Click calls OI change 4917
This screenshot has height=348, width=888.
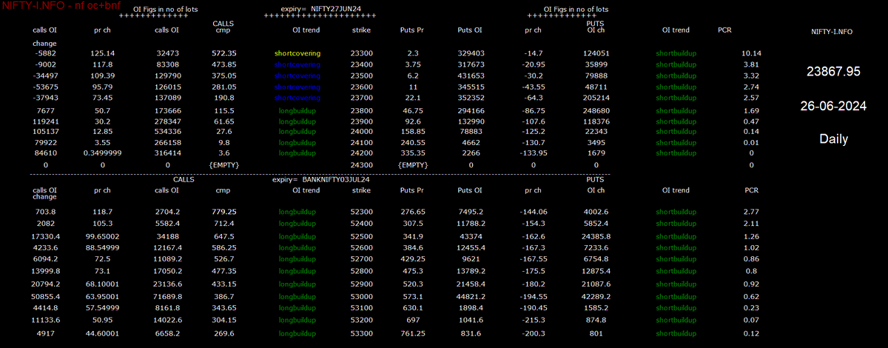(45, 333)
